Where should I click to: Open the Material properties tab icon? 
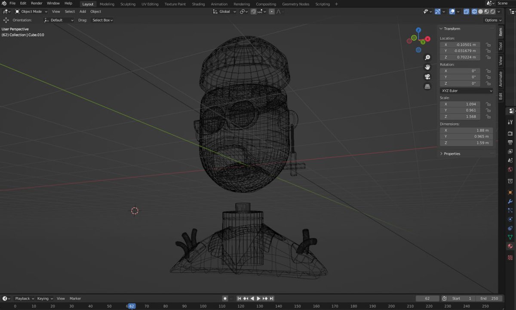(x=510, y=246)
